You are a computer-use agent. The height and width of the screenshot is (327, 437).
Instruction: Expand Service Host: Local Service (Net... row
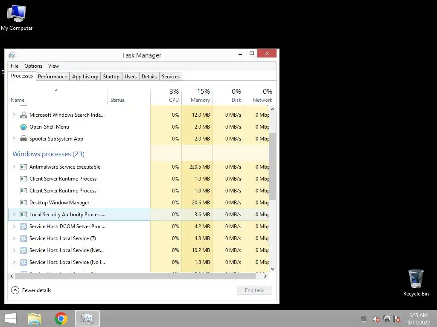tap(14, 250)
